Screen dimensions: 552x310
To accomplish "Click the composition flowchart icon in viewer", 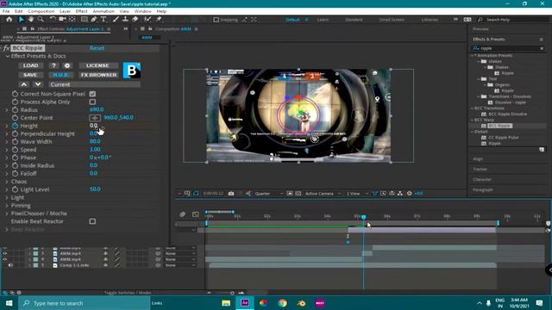I will 400,193.
